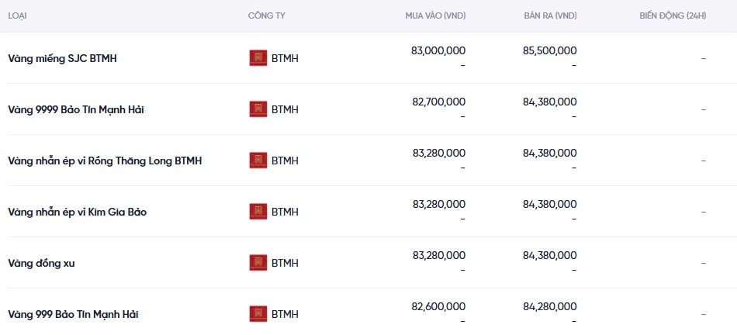Open Vàng 9999 Bảo Tín Mạnh Hải

[x=75, y=109]
